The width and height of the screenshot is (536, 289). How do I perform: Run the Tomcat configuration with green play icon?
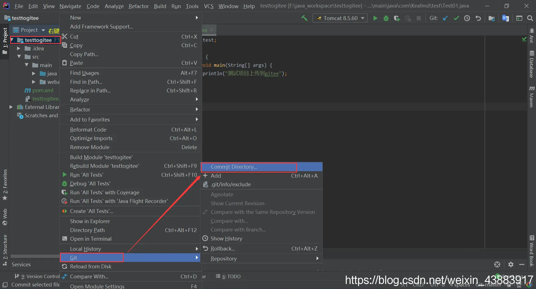(x=375, y=18)
